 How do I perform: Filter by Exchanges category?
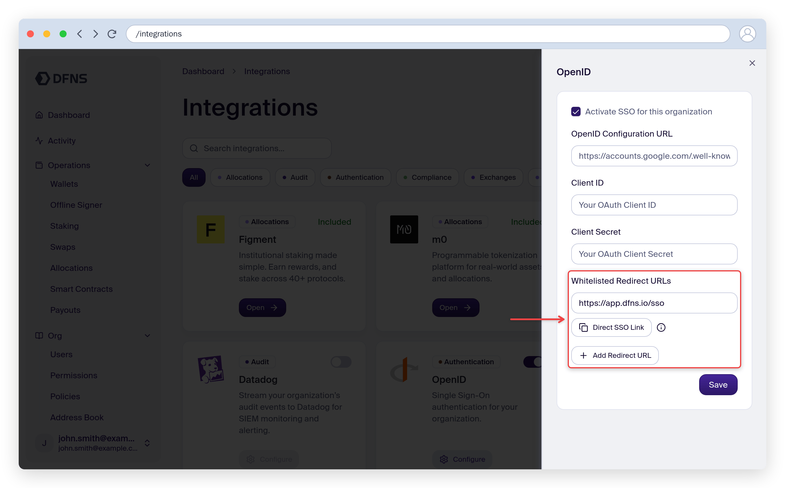[x=493, y=177]
